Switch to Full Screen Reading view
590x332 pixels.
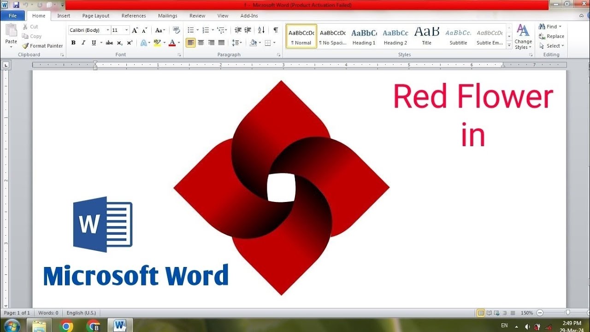pyautogui.click(x=489, y=313)
